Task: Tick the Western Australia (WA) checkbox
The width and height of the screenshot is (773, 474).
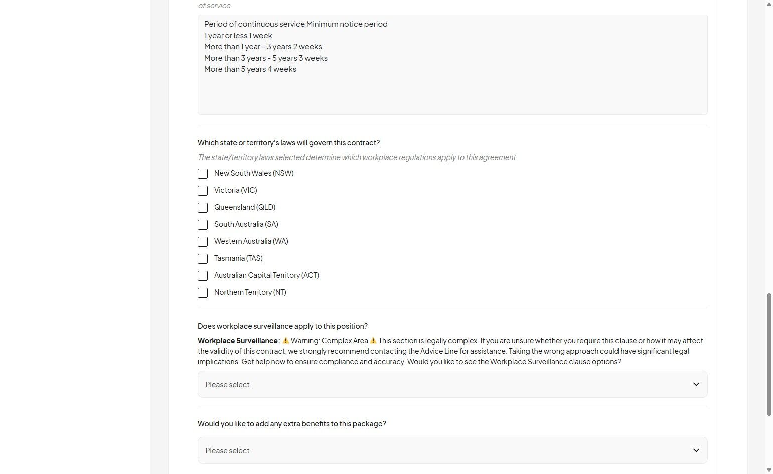Action: click(x=203, y=242)
